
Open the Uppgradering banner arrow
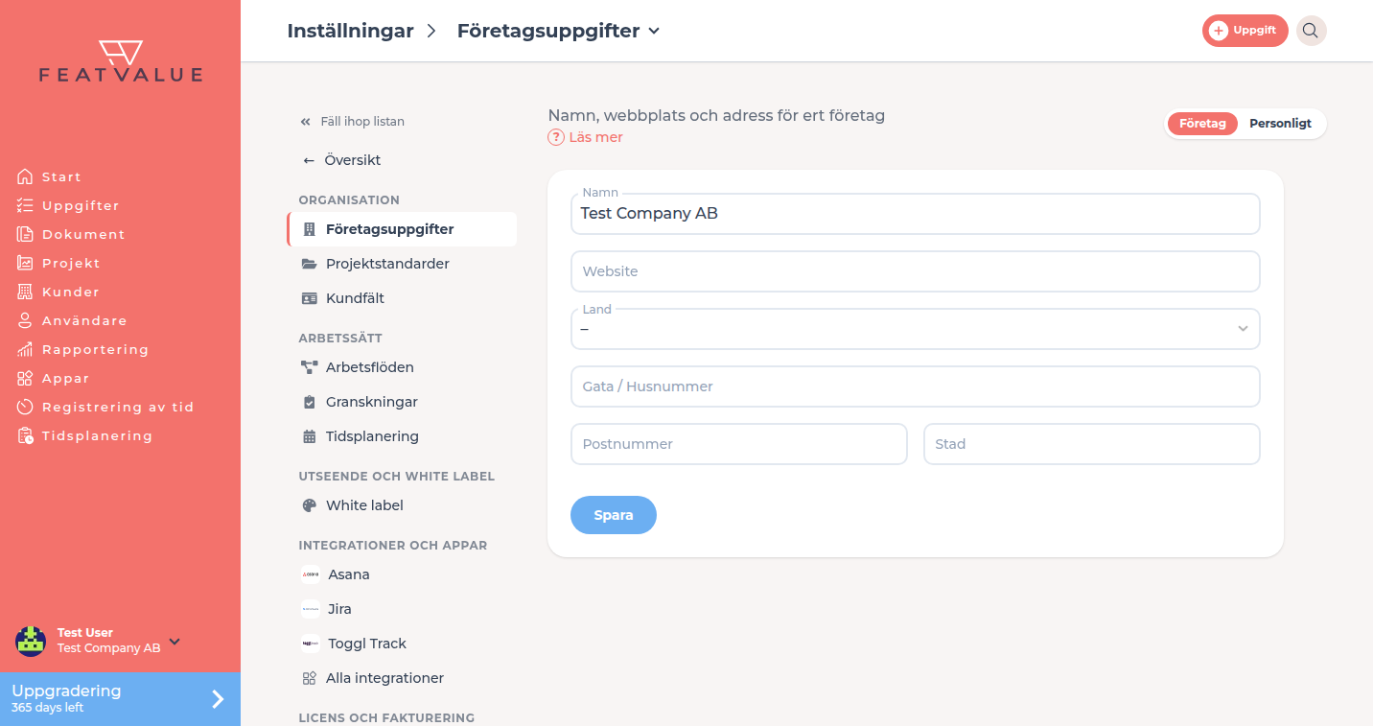pyautogui.click(x=218, y=699)
